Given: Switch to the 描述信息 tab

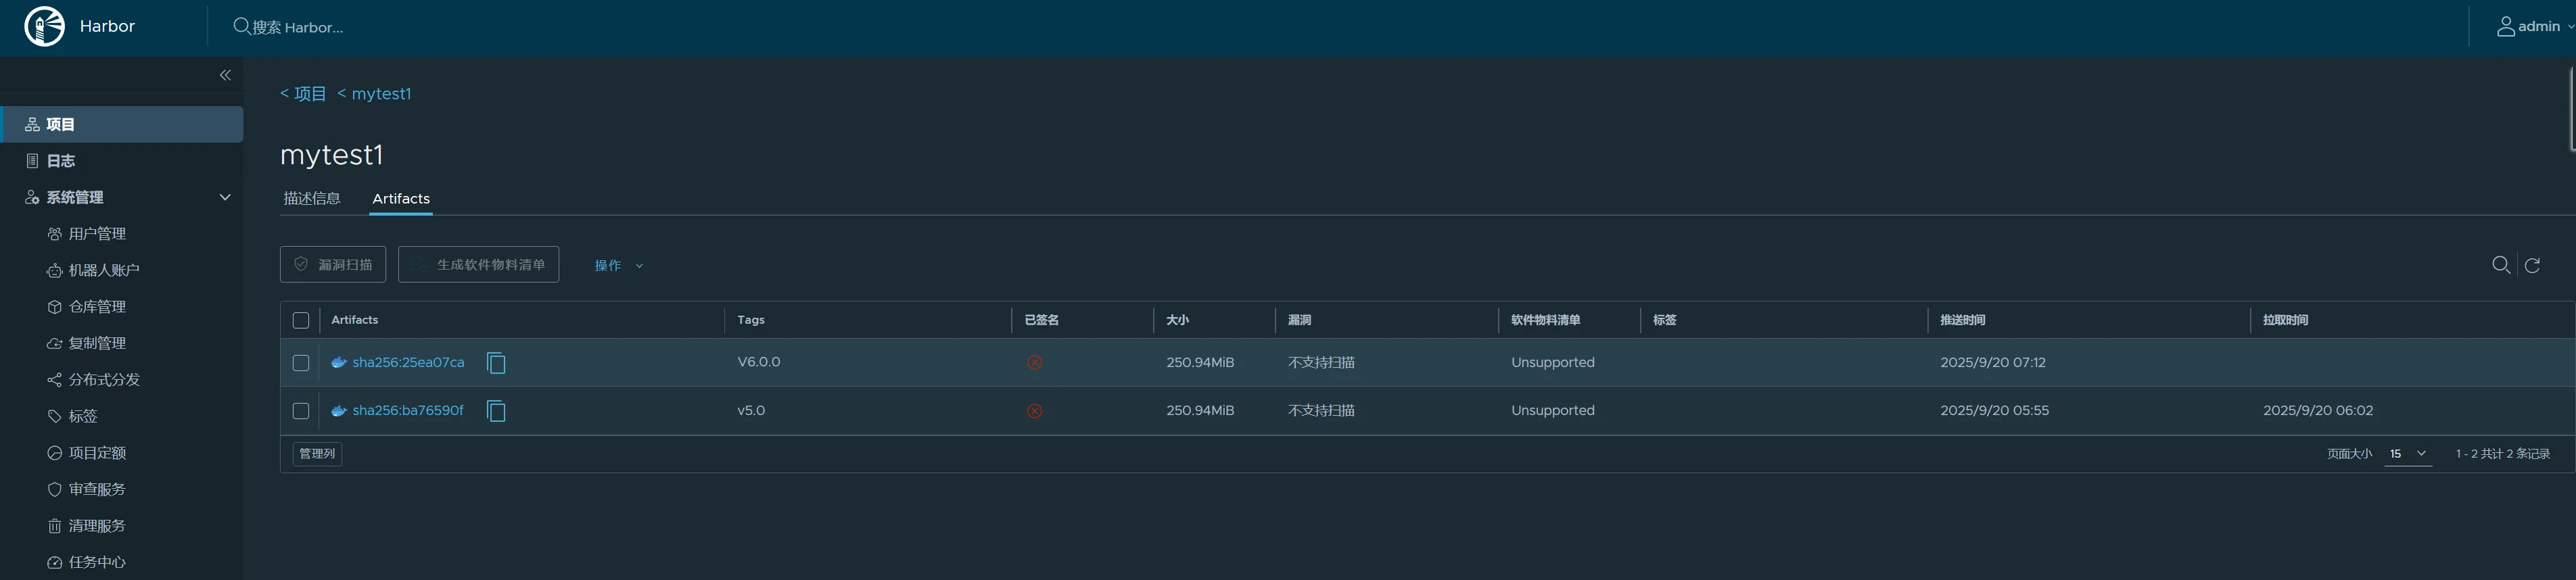Looking at the screenshot, I should pyautogui.click(x=312, y=198).
